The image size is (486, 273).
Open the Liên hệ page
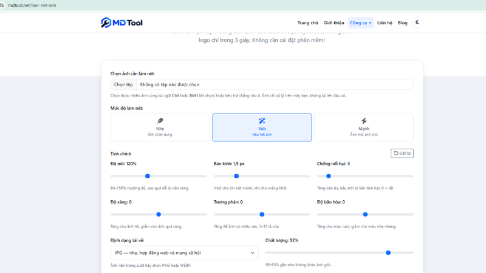click(x=385, y=23)
